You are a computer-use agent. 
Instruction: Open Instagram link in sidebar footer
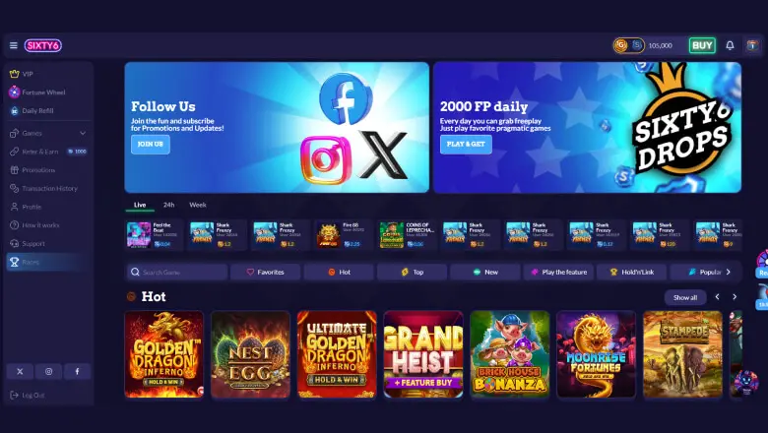click(x=48, y=371)
